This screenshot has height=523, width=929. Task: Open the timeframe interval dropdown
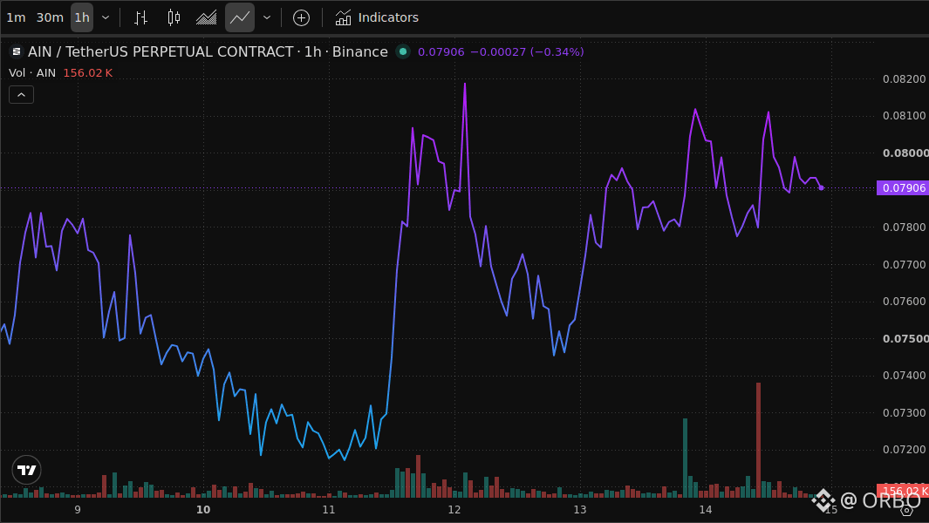click(106, 17)
